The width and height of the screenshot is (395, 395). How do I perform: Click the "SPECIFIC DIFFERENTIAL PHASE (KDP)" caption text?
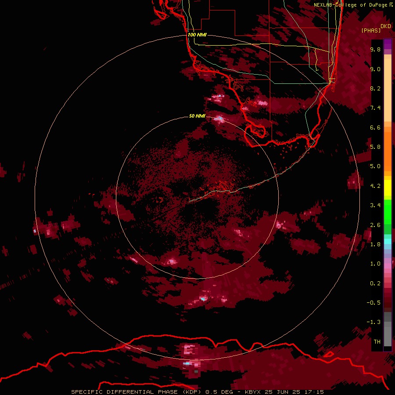[x=136, y=392]
